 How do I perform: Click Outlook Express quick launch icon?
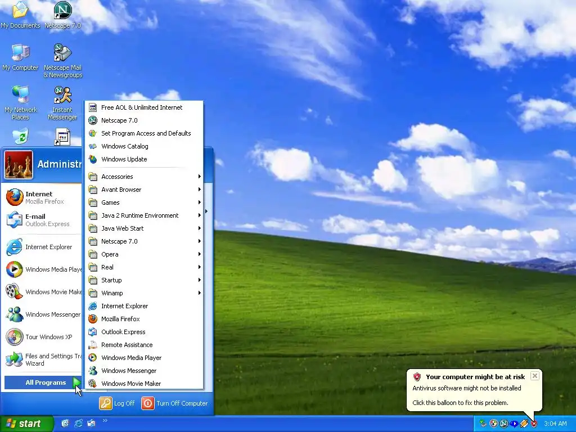91,423
